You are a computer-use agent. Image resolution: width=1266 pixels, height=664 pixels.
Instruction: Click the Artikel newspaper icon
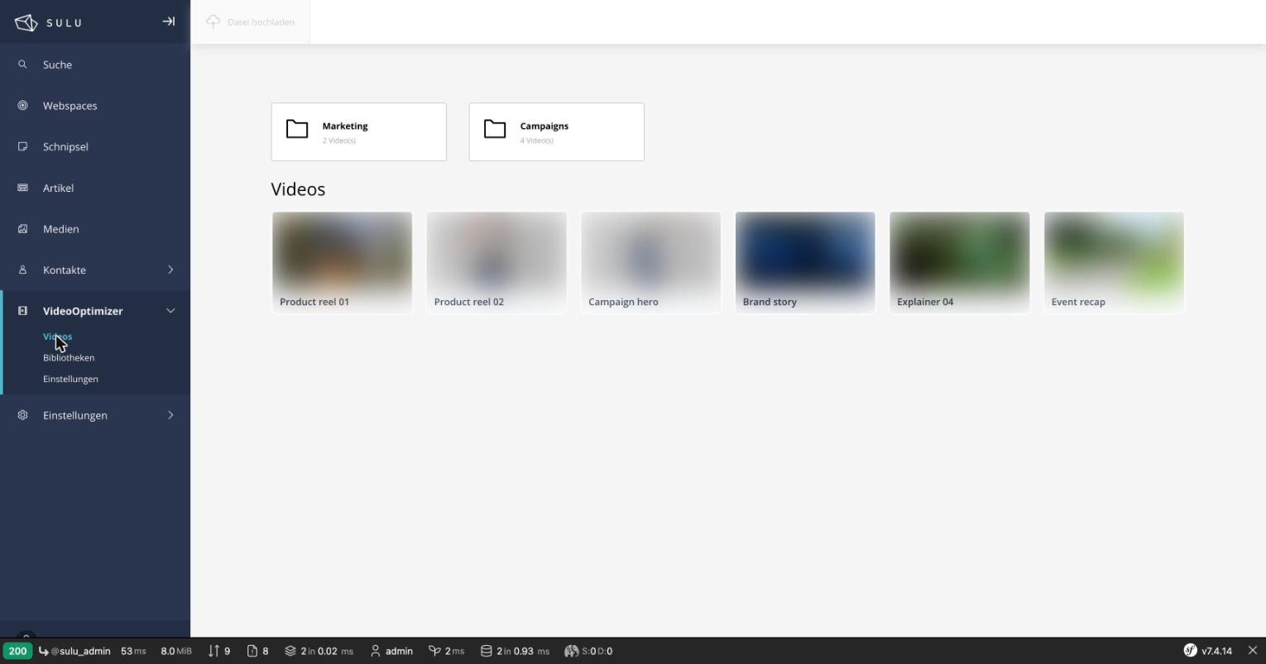pyautogui.click(x=22, y=188)
